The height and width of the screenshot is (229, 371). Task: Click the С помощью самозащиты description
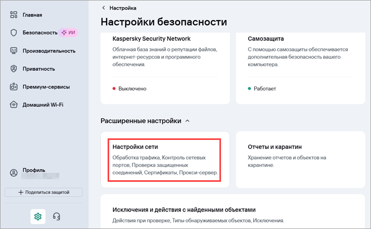tap(298, 57)
